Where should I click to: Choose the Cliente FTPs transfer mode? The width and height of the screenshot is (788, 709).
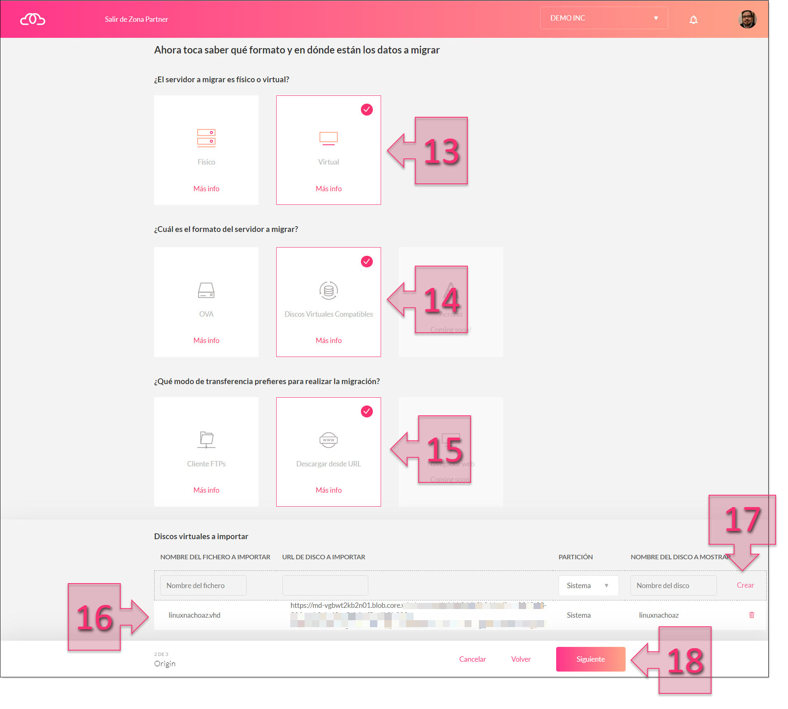[206, 452]
